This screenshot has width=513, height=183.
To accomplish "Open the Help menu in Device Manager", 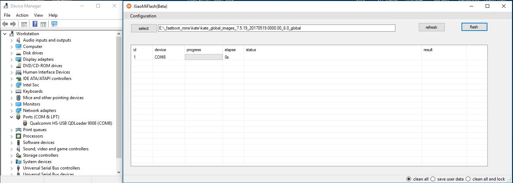I will [53, 15].
